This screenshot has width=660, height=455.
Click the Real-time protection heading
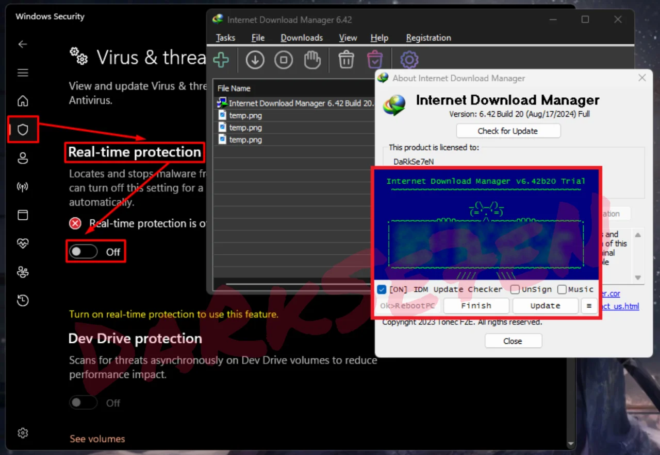135,152
